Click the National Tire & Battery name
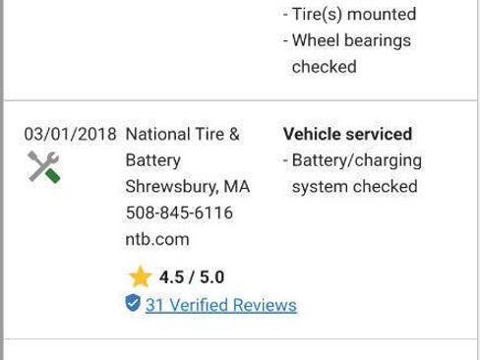Image resolution: width=480 pixels, height=360 pixels. coord(183,148)
